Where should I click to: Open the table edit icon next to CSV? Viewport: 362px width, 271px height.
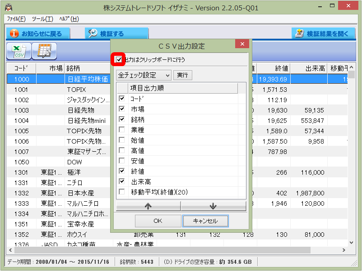click(x=44, y=51)
